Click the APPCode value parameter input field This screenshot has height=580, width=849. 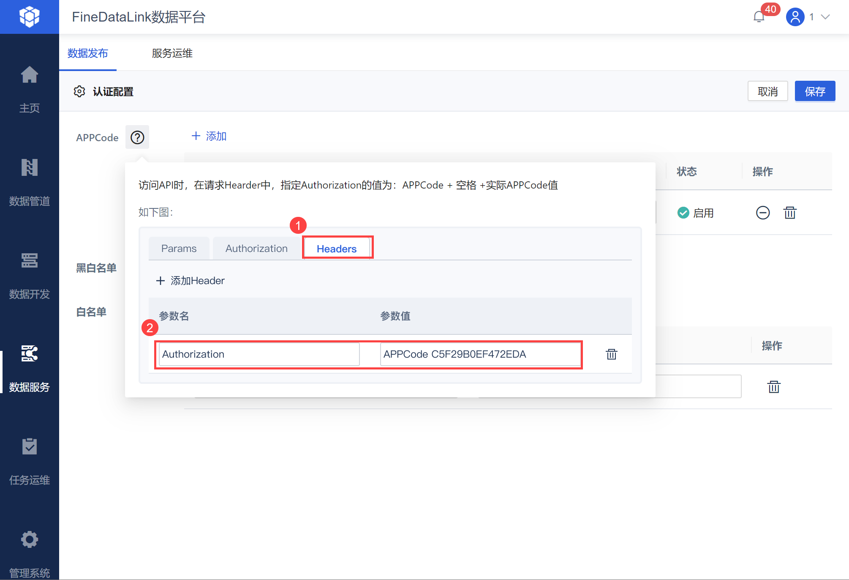click(480, 354)
